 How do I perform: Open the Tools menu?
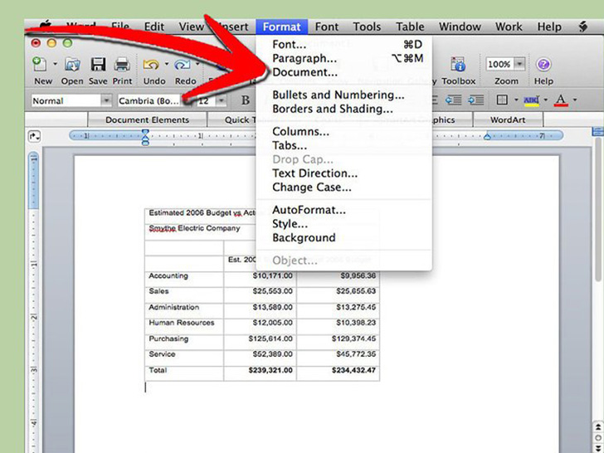click(367, 27)
